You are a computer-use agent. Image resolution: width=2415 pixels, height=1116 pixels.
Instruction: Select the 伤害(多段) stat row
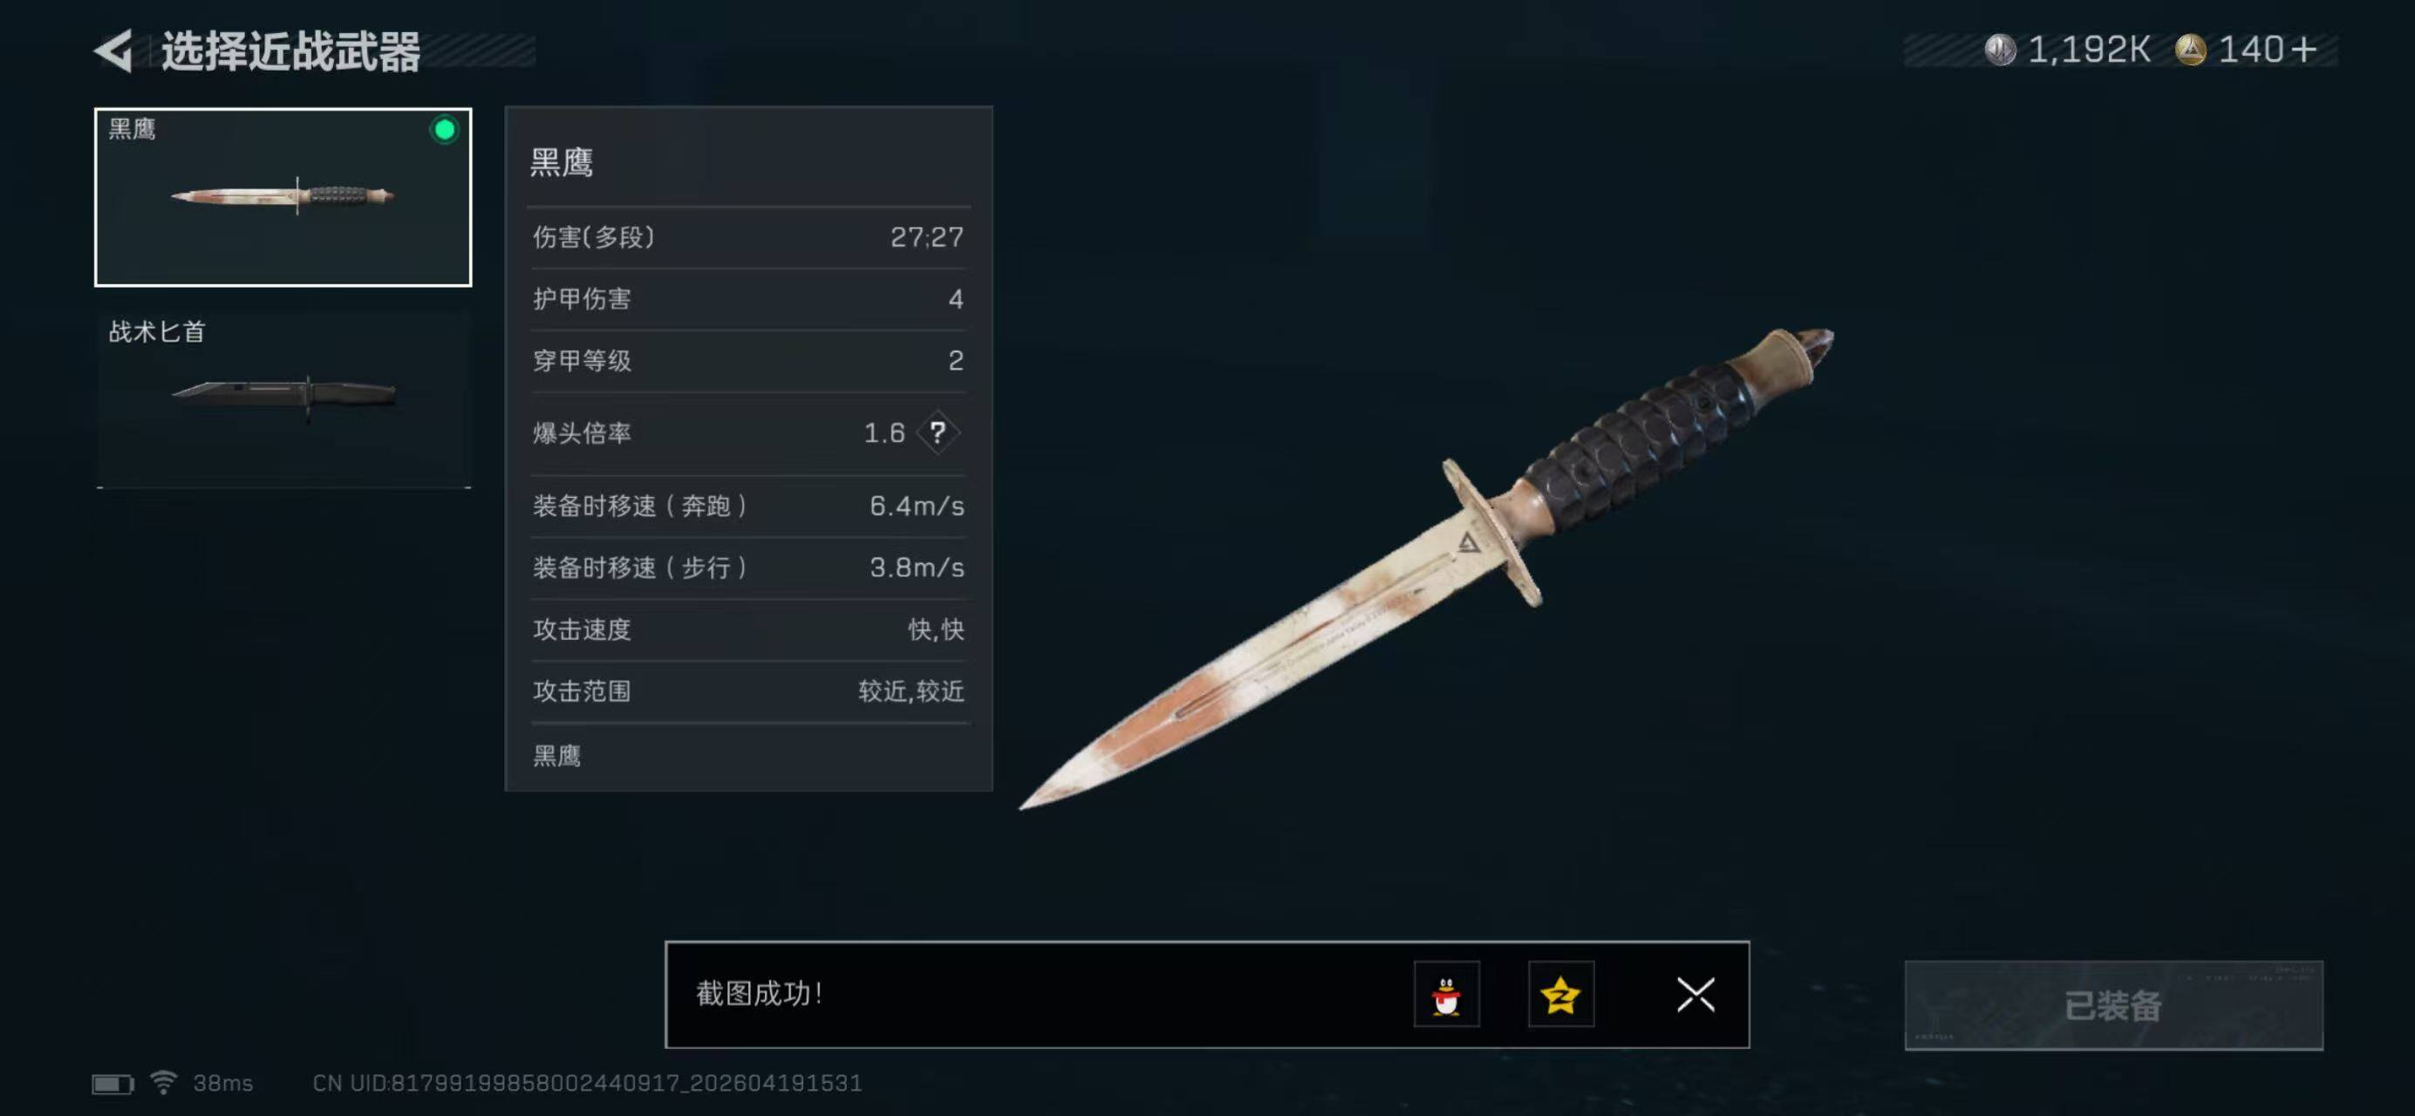click(748, 237)
